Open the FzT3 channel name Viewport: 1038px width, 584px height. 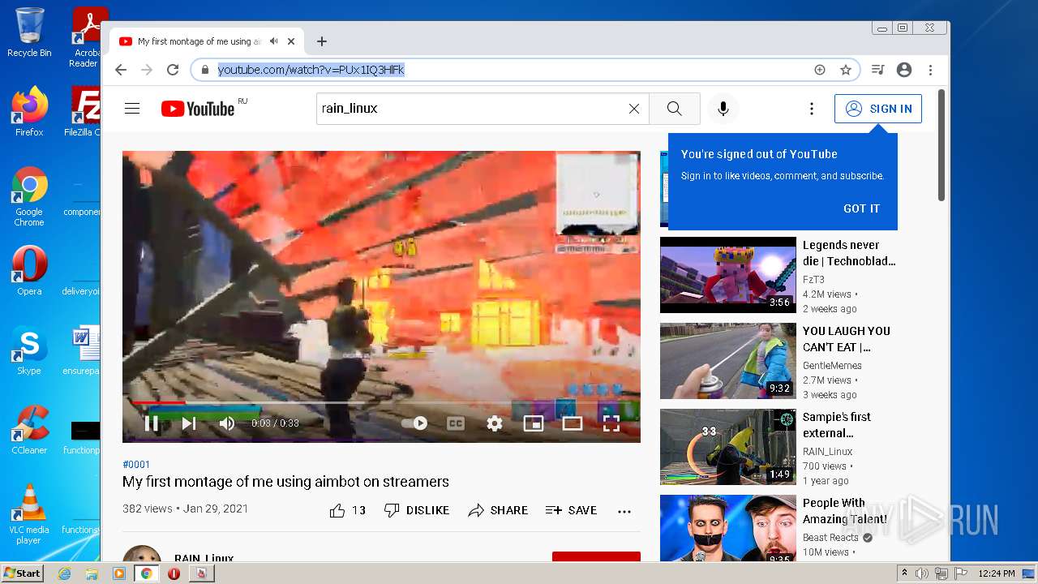813,279
